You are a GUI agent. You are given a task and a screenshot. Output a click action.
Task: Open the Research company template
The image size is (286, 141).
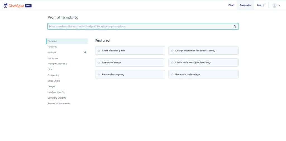click(x=130, y=75)
